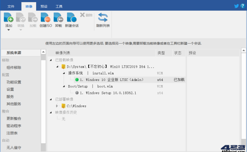Open the 驱动程序 page
The image size is (247, 152).
[14, 126]
